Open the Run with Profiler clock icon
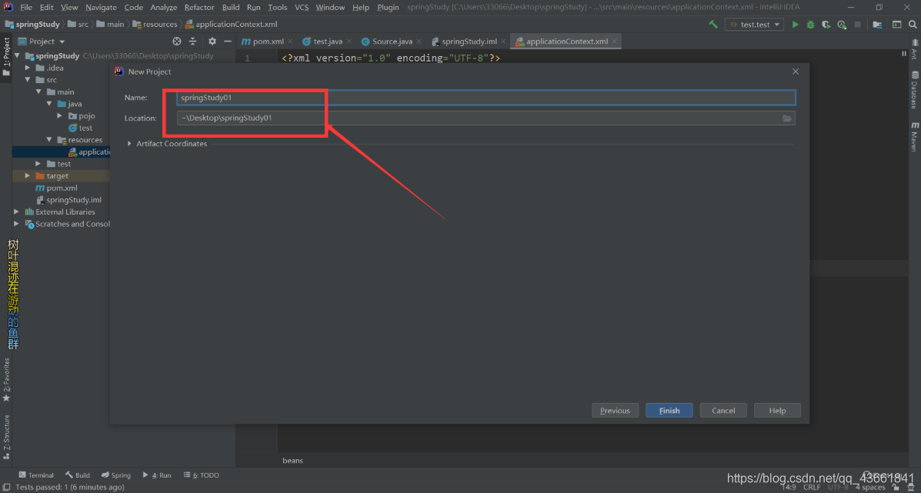921x493 pixels. 842,25
